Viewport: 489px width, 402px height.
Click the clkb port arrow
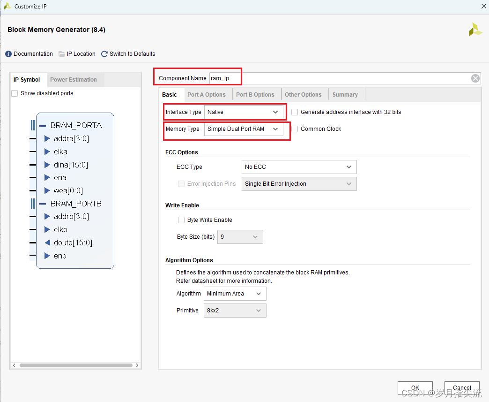(47, 229)
